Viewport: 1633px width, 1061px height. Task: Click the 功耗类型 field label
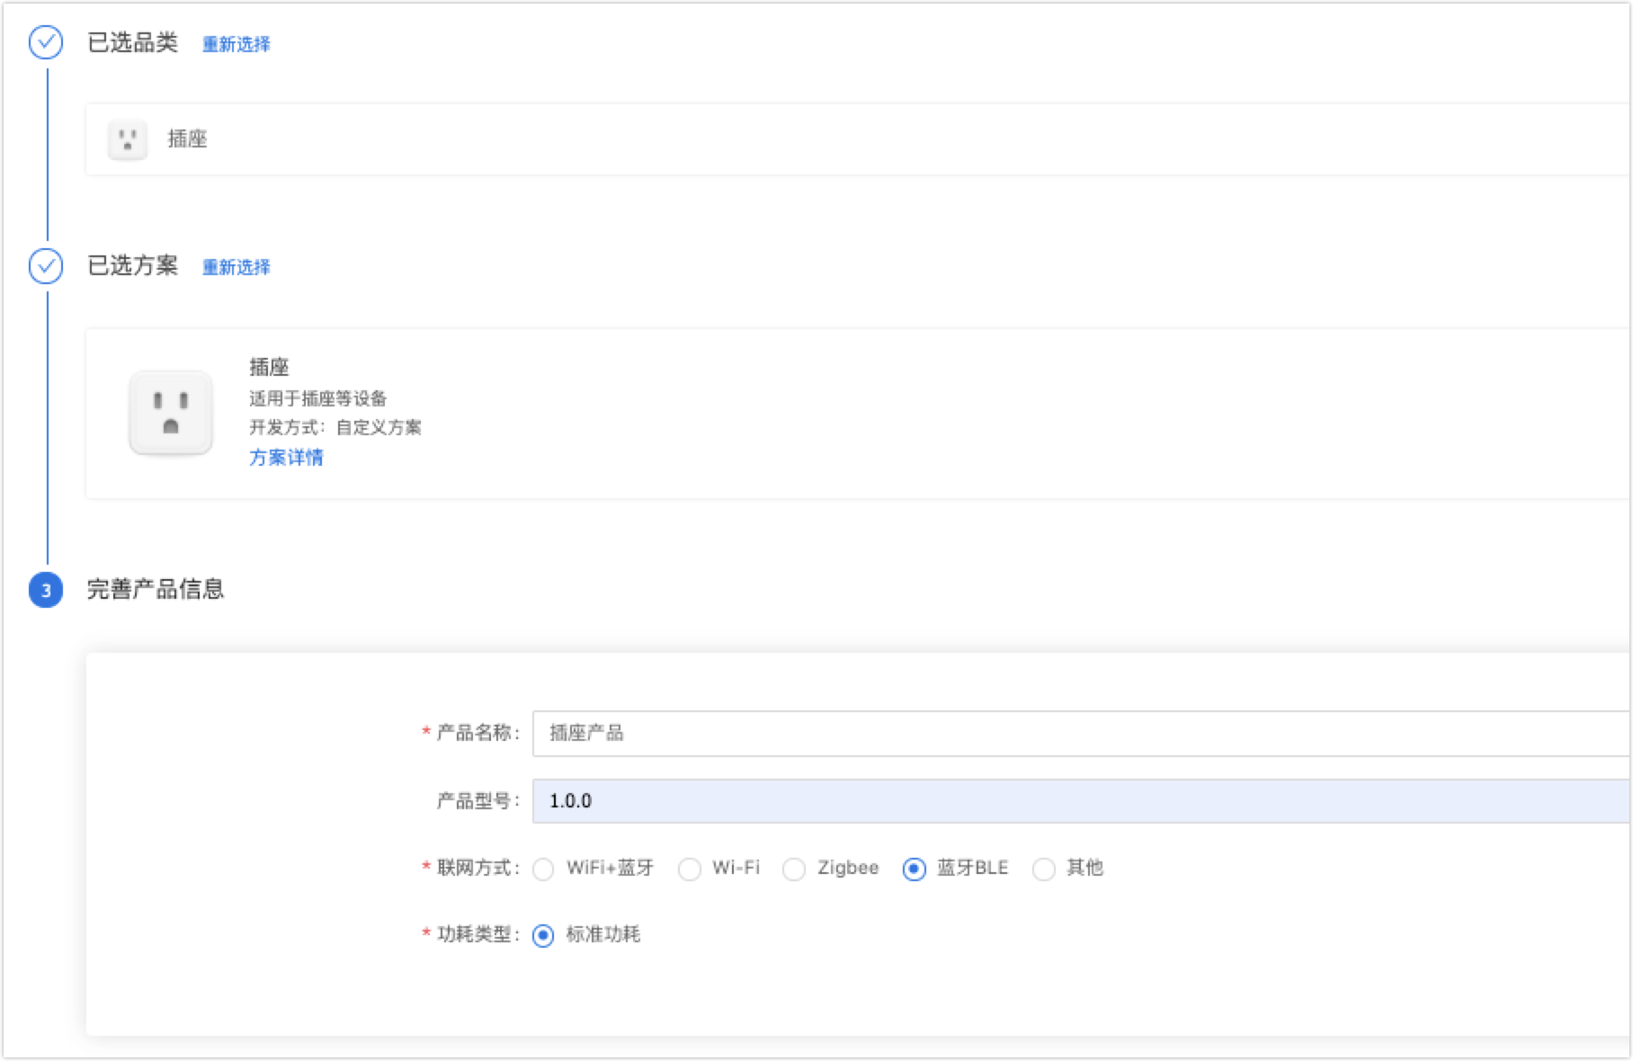pos(478,934)
